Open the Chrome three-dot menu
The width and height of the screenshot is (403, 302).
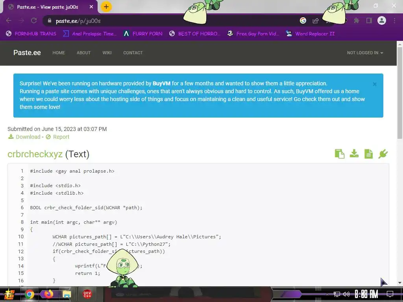click(394, 20)
